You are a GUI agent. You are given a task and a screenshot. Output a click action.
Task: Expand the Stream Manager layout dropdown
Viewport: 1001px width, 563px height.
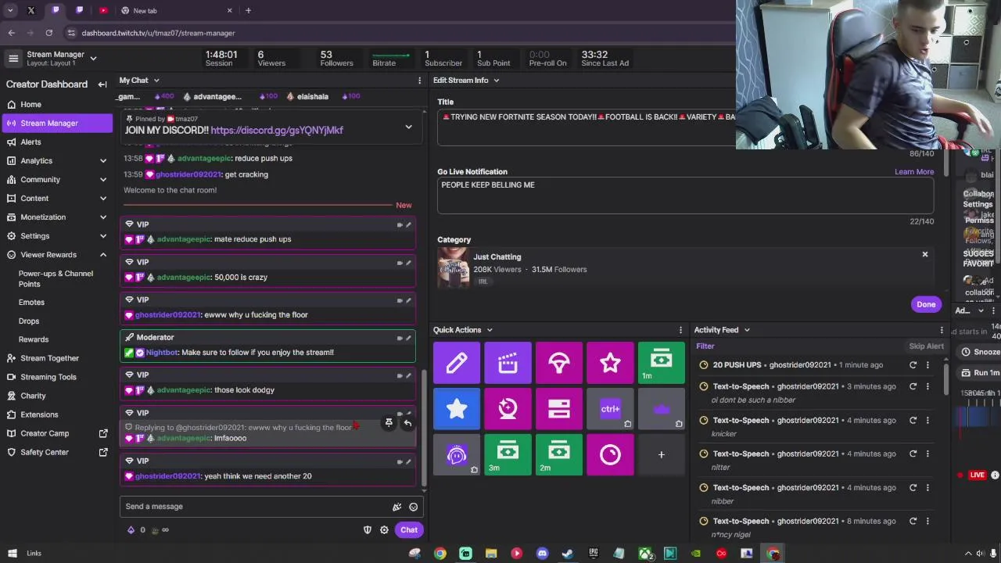point(93,58)
